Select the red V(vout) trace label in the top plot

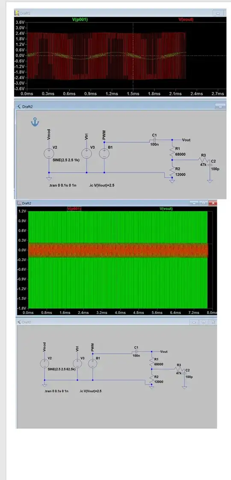tap(186, 19)
